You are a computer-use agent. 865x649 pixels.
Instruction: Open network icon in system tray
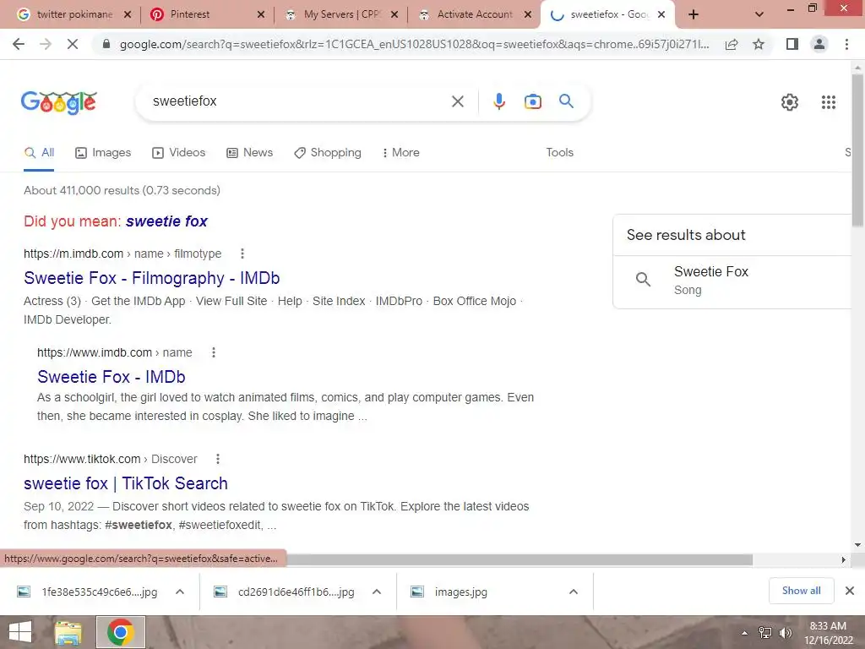[765, 632]
